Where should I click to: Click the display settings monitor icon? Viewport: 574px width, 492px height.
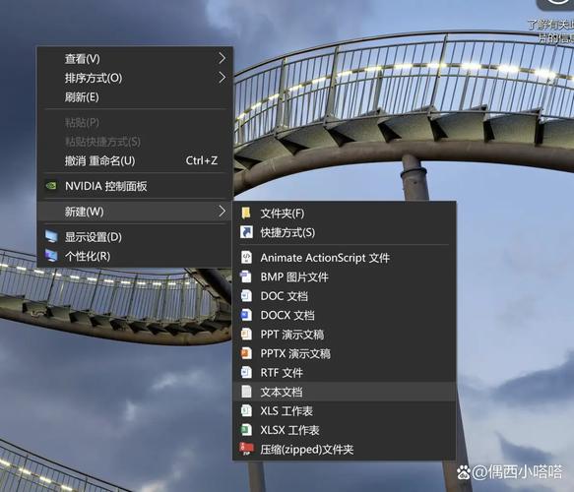click(51, 237)
